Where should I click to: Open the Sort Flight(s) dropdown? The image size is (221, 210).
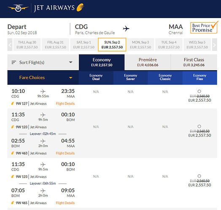pos(43,62)
